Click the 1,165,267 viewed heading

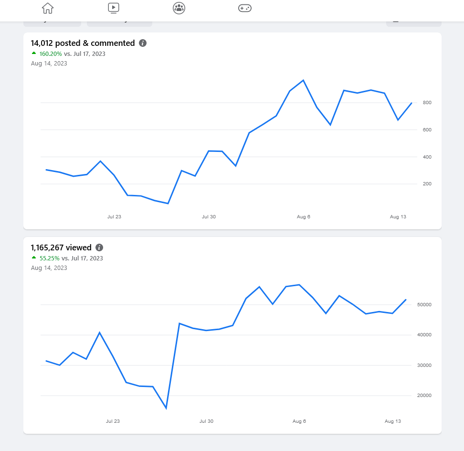tap(61, 247)
